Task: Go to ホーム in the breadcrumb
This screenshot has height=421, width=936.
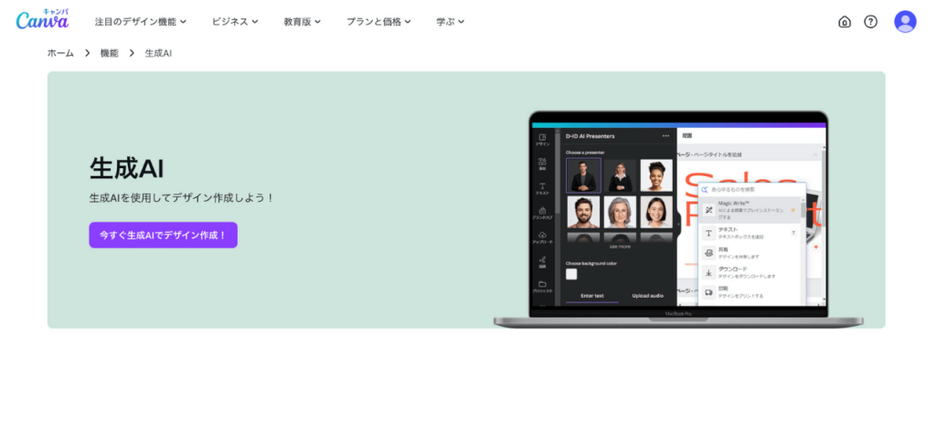Action: click(61, 53)
